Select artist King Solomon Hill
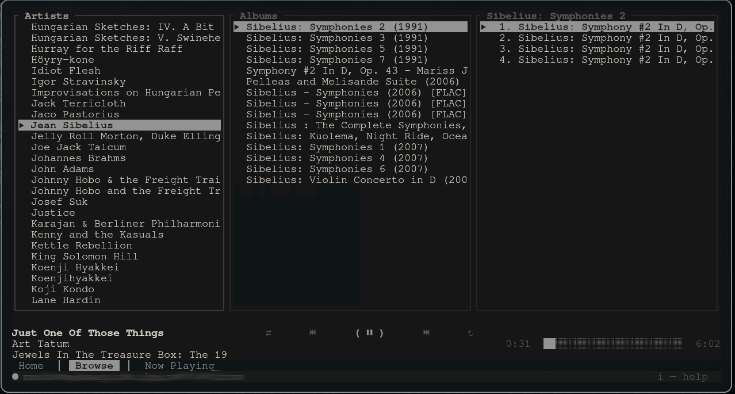The image size is (735, 394). click(x=85, y=257)
